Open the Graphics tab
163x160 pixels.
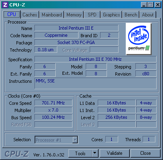point(111,15)
